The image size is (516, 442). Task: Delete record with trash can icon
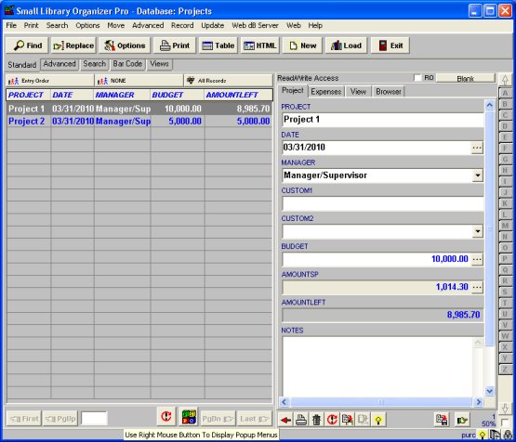tap(317, 420)
